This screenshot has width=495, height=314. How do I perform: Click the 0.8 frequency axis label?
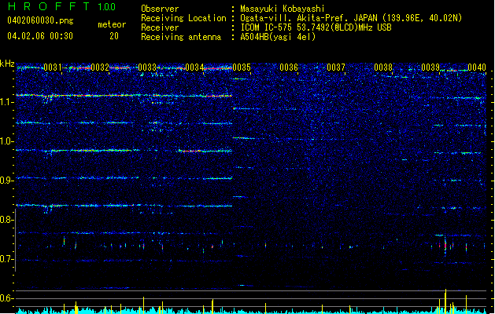7,220
